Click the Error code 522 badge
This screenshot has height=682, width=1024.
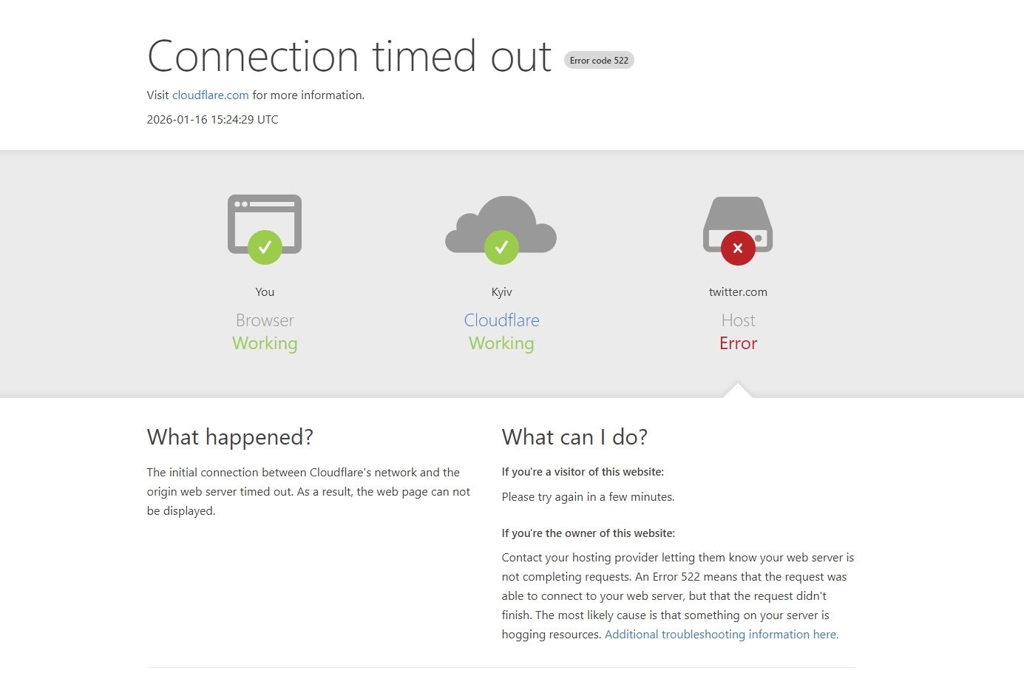click(599, 61)
